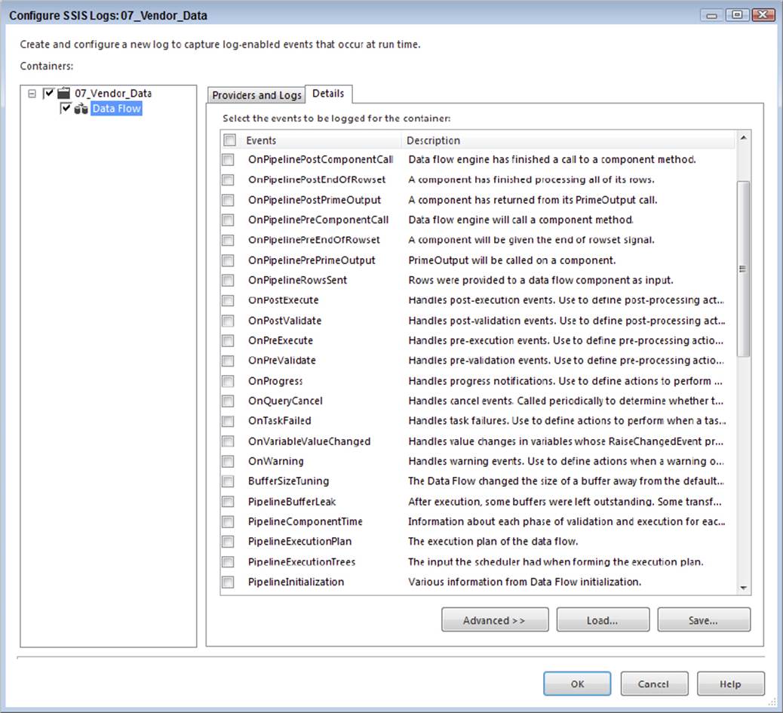Click the OnProgress event name
The image size is (783, 713).
pos(275,381)
